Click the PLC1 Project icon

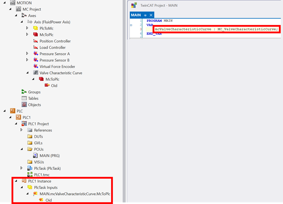(x=24, y=124)
